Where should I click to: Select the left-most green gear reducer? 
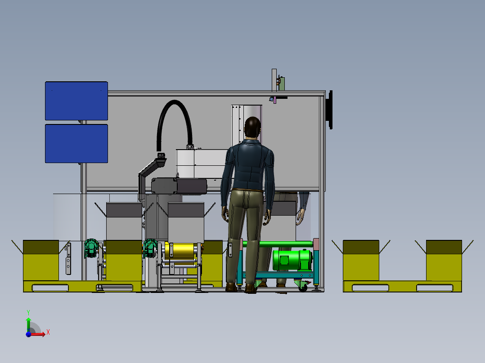click(x=91, y=248)
